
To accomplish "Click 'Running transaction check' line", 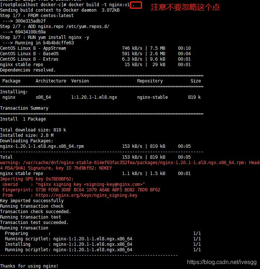I will pos(32,206).
